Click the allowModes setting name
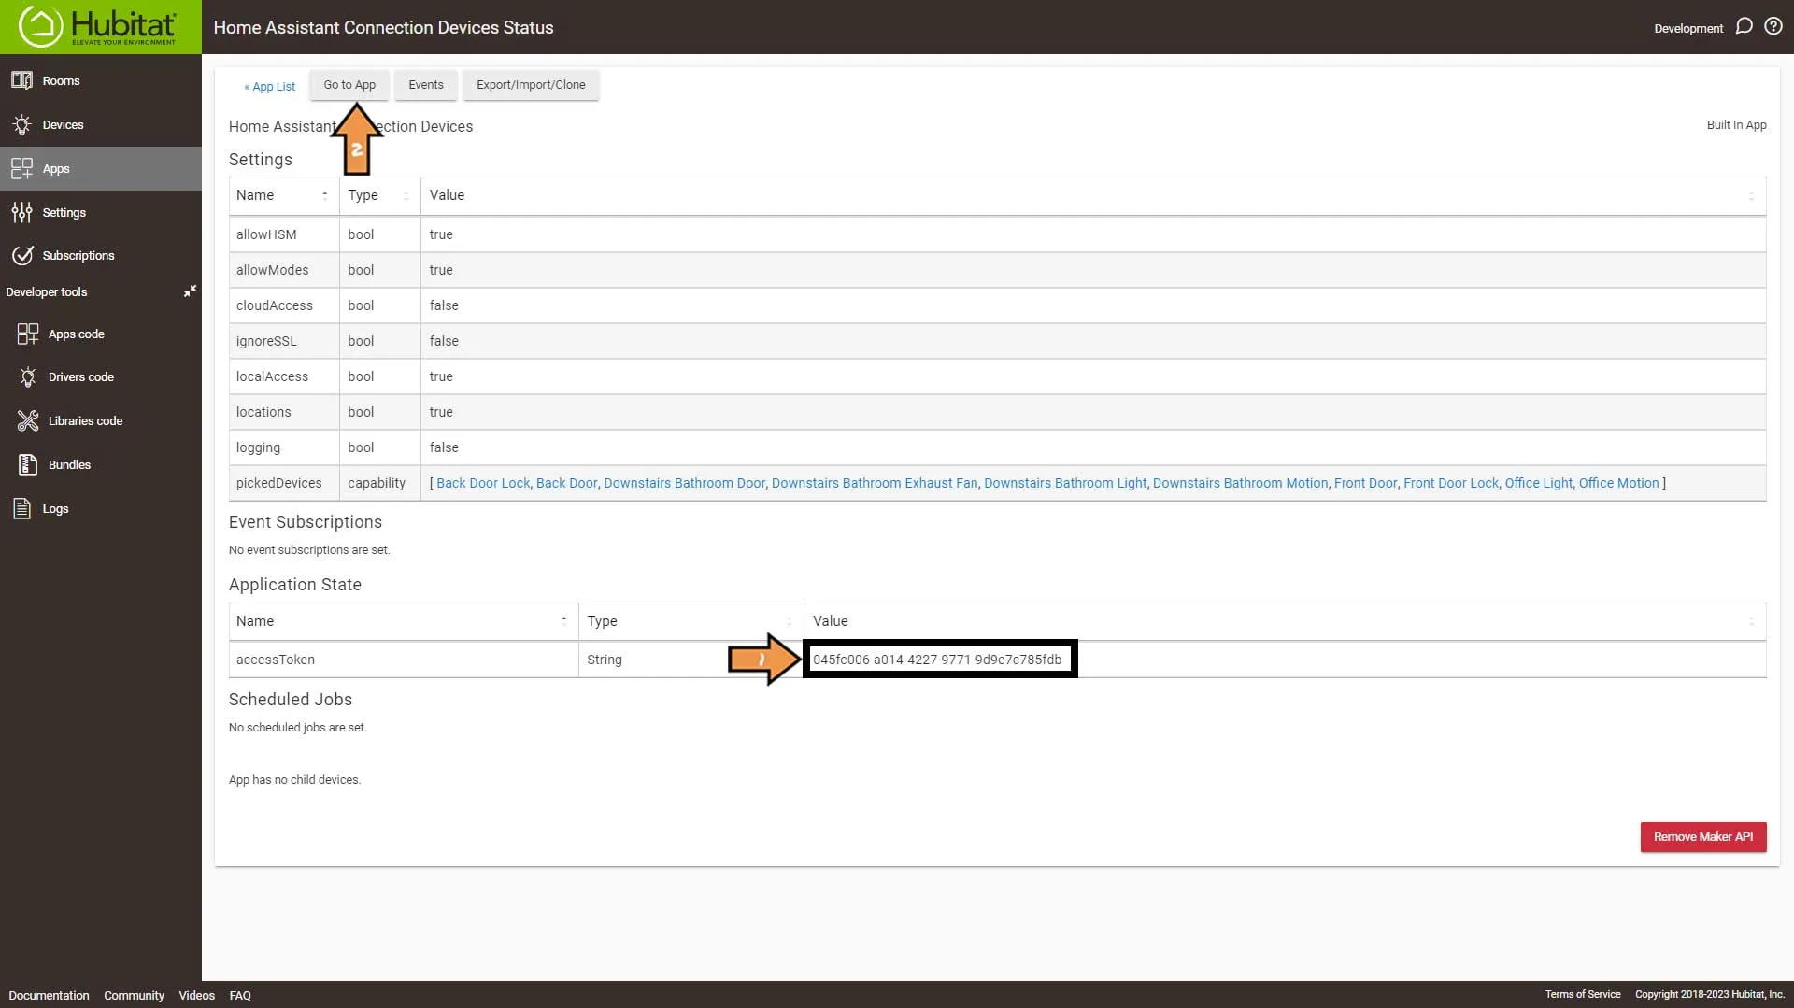1794x1008 pixels. coord(272,270)
